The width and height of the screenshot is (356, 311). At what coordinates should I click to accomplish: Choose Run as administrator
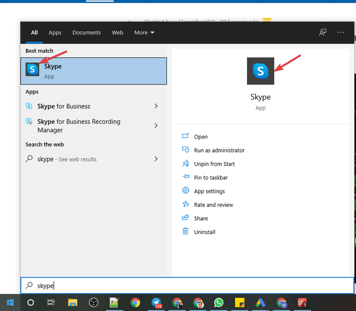click(x=219, y=151)
